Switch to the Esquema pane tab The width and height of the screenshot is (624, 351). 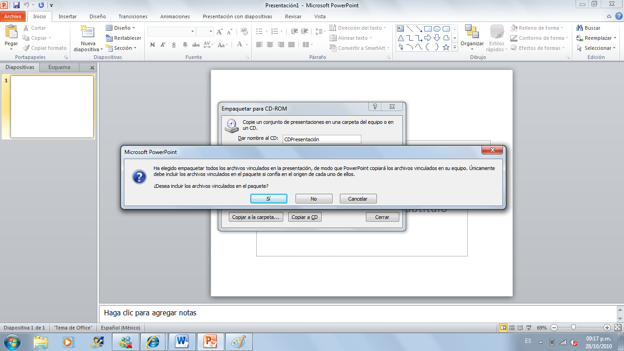point(59,67)
